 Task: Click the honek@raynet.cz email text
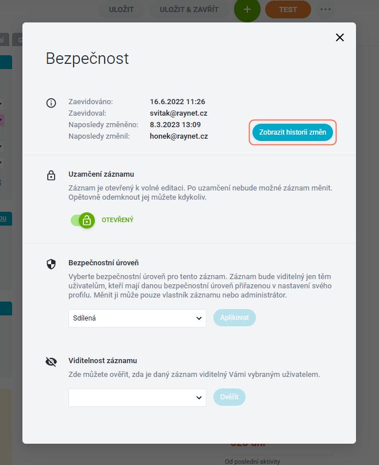[179, 136]
